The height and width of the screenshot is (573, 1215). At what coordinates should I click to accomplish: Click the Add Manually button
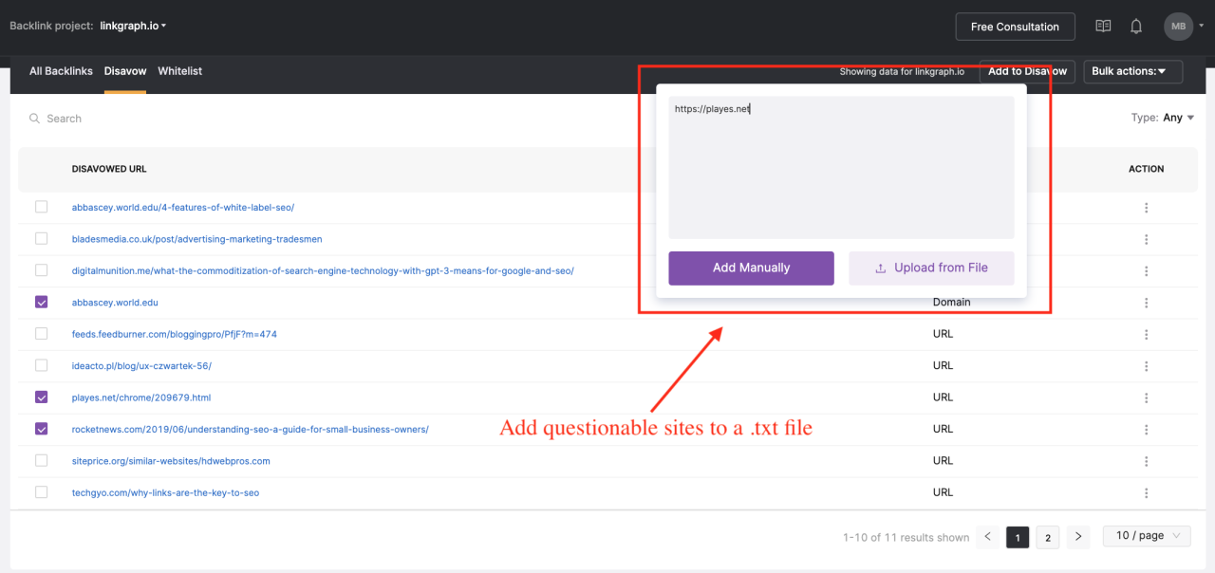coord(751,268)
